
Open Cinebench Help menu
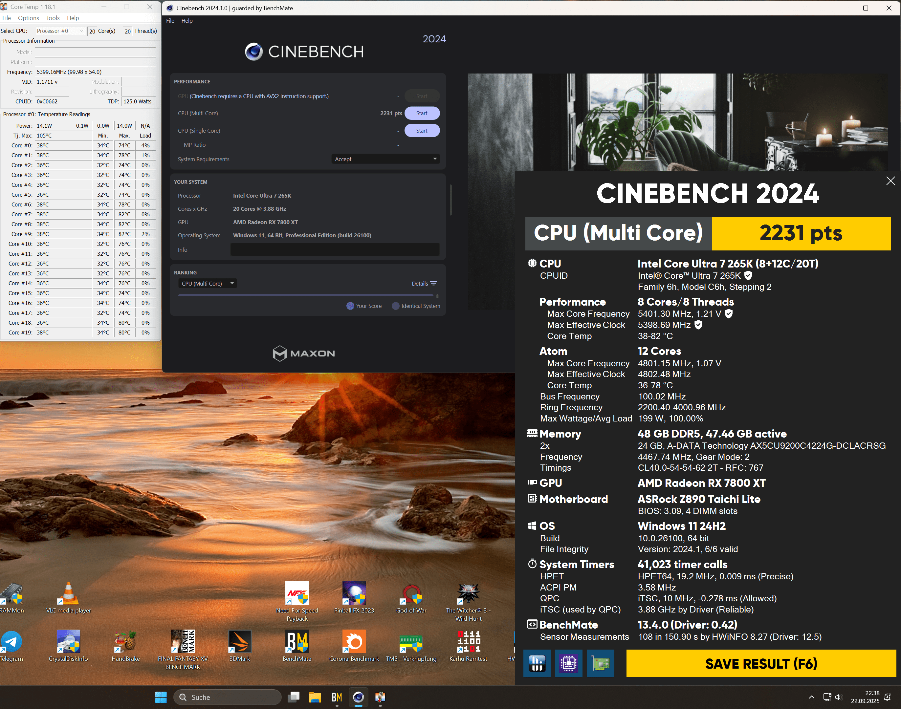(x=187, y=21)
